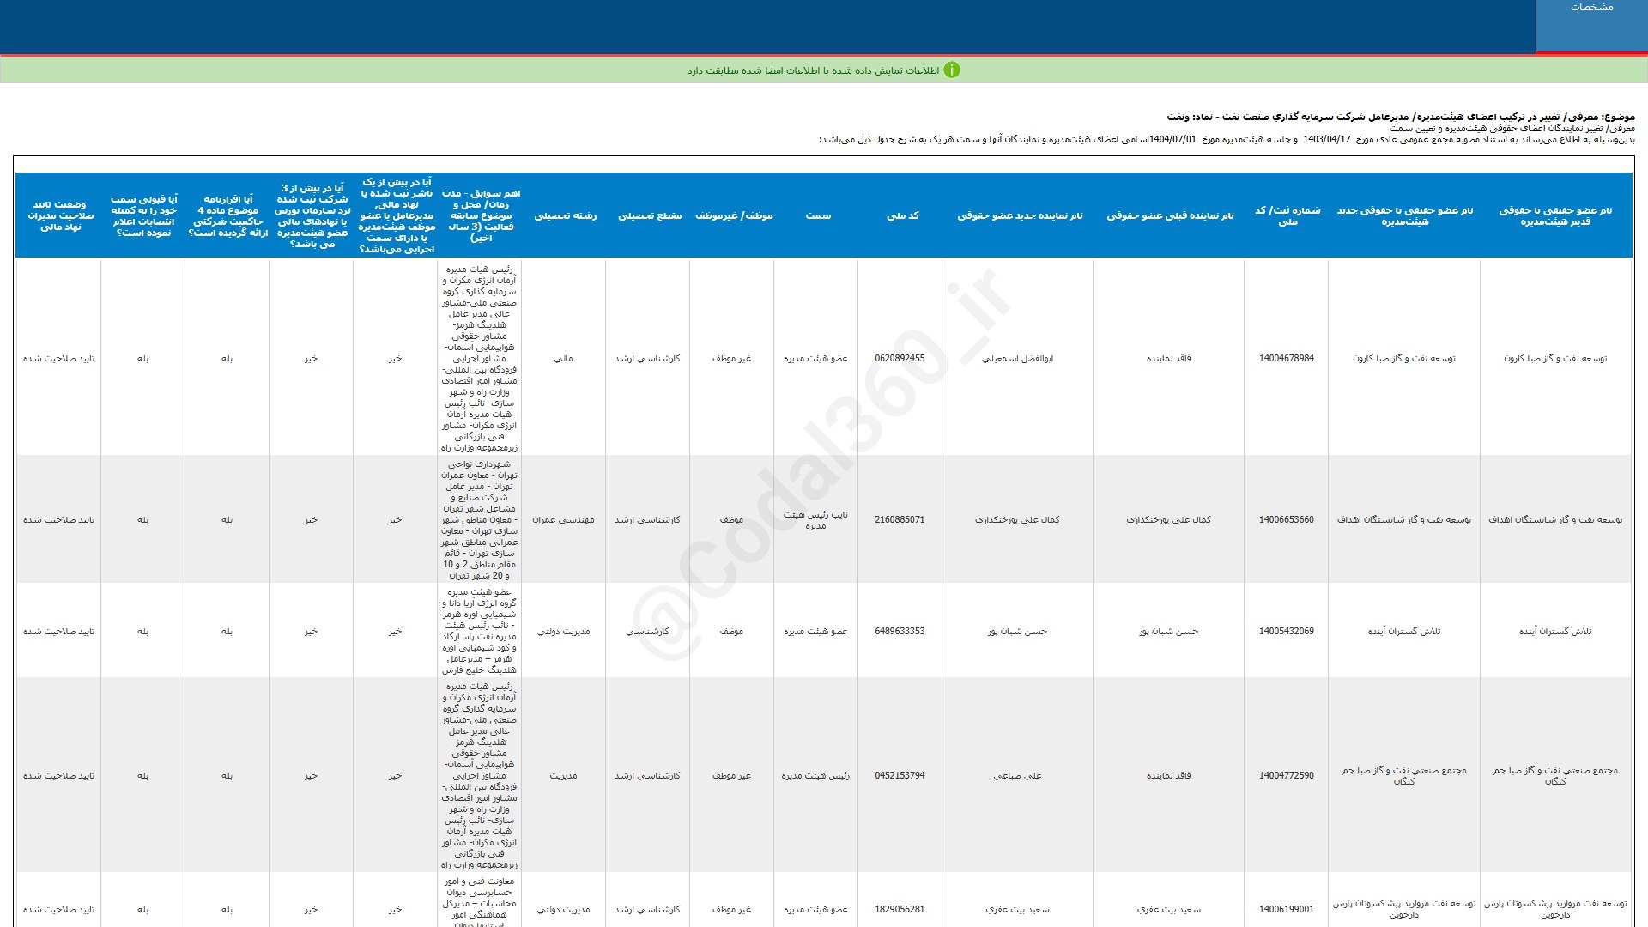Click the سمت column header
Image resolution: width=1648 pixels, height=927 pixels.
tap(817, 215)
